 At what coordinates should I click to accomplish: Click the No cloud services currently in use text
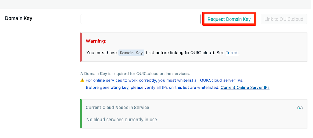[121, 120]
